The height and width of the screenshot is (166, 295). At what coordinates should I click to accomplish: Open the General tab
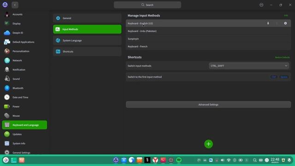tap(87, 18)
